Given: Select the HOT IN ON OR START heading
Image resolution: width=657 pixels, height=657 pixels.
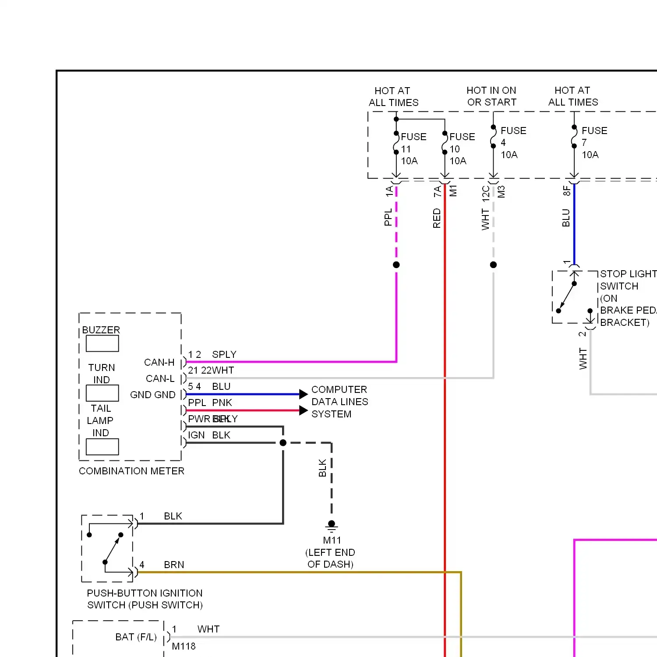Looking at the screenshot, I should [491, 96].
